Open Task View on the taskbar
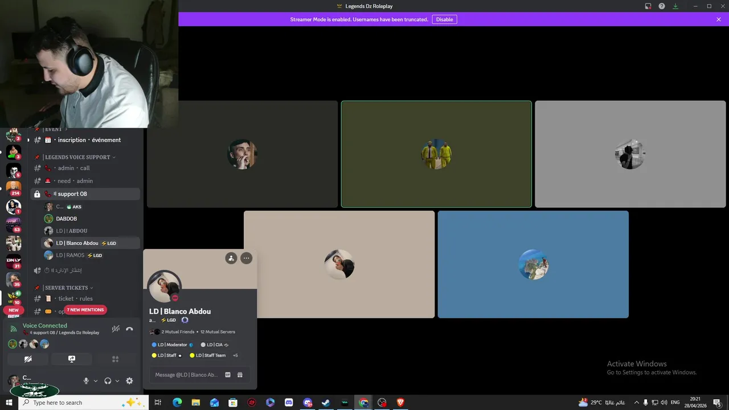Viewport: 729px width, 410px height. point(158,403)
